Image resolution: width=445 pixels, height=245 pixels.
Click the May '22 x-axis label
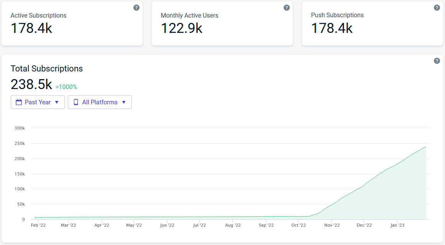[134, 225]
